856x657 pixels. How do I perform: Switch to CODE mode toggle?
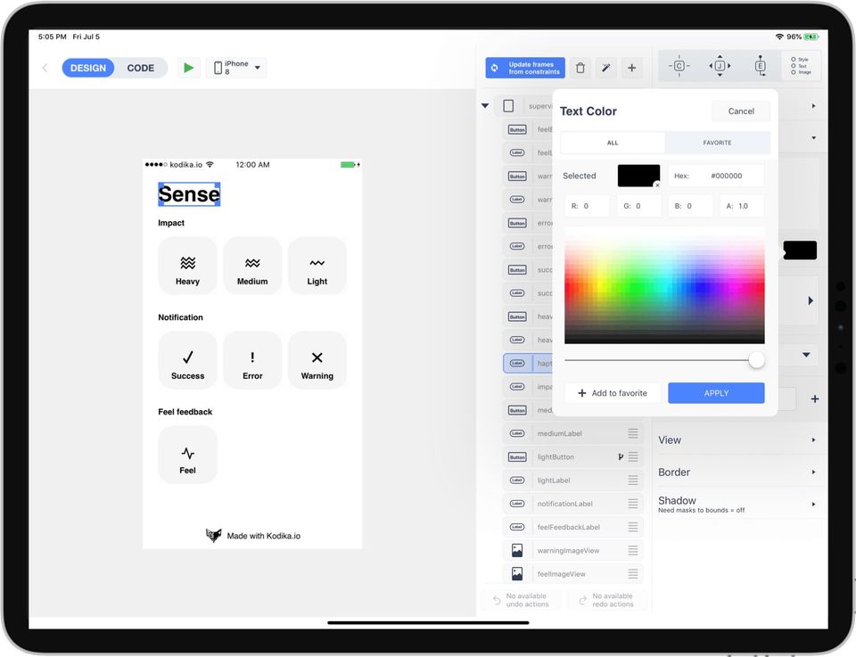(140, 68)
